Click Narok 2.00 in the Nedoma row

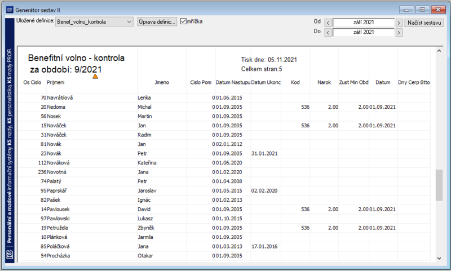click(x=333, y=107)
